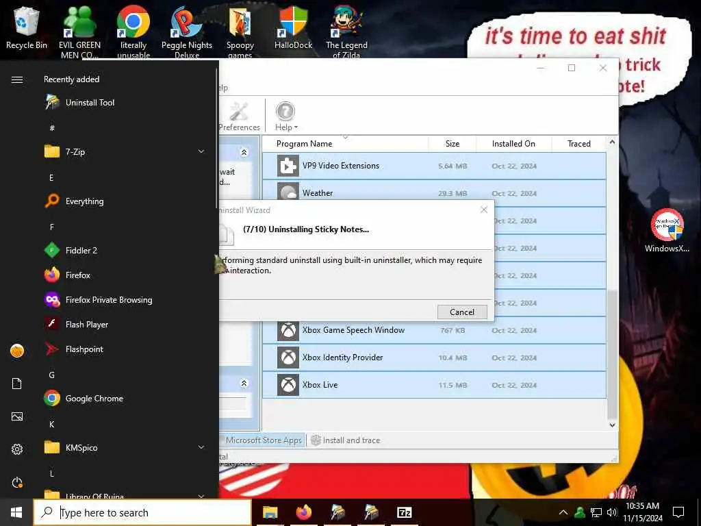
Task: Open Settings gear in Start sidebar
Action: 17,449
